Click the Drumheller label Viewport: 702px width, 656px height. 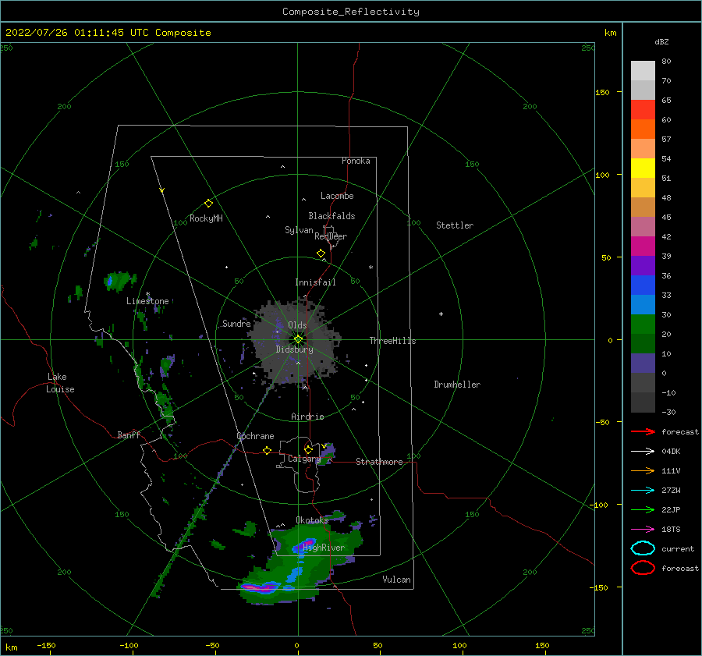[x=457, y=385]
